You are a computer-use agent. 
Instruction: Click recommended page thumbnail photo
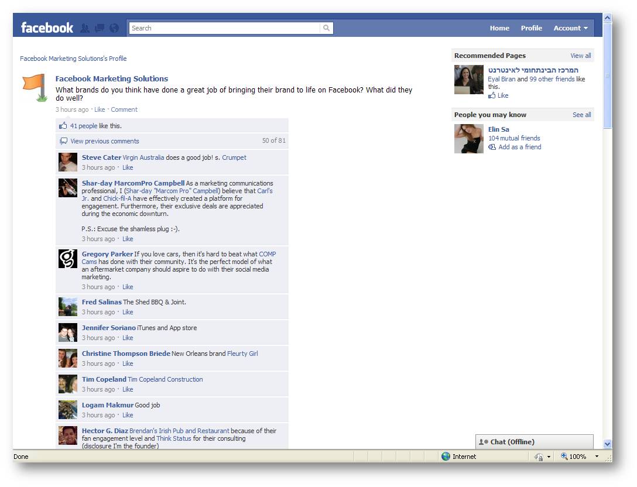coord(469,80)
